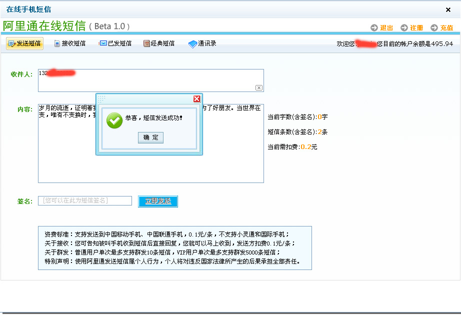Open the 已发短信 tab
The width and height of the screenshot is (461, 316).
[115, 43]
